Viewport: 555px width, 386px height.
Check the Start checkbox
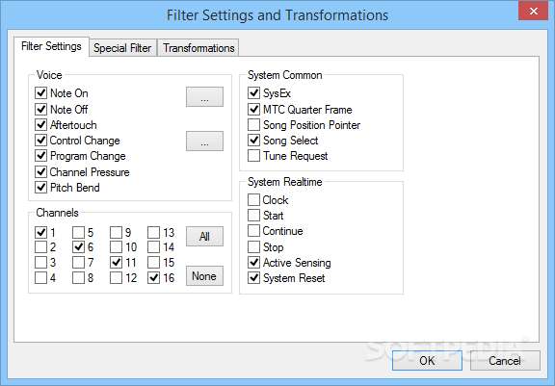click(253, 216)
